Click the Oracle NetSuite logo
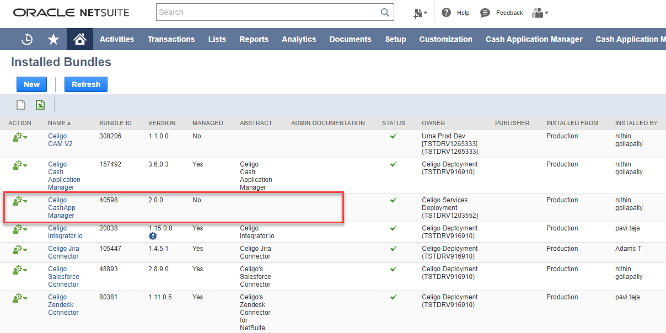This screenshot has width=666, height=333. [72, 12]
